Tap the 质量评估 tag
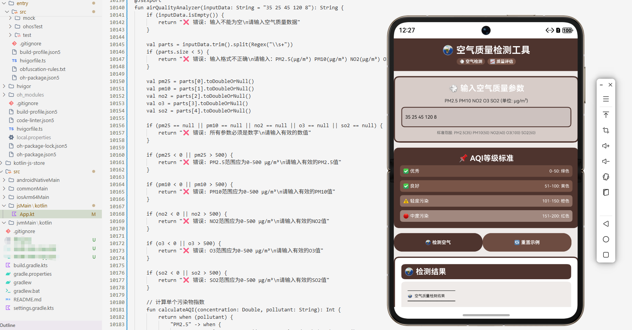Image resolution: width=632 pixels, height=330 pixels. click(502, 62)
